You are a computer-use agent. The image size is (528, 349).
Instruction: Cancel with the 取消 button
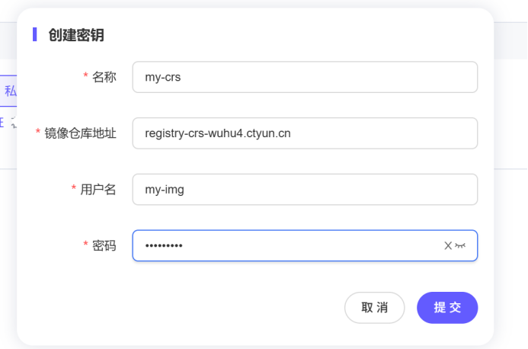tap(374, 308)
